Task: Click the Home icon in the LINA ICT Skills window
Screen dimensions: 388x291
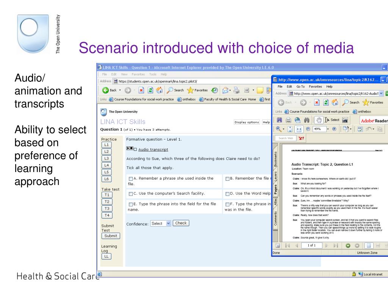Action: click(x=160, y=90)
